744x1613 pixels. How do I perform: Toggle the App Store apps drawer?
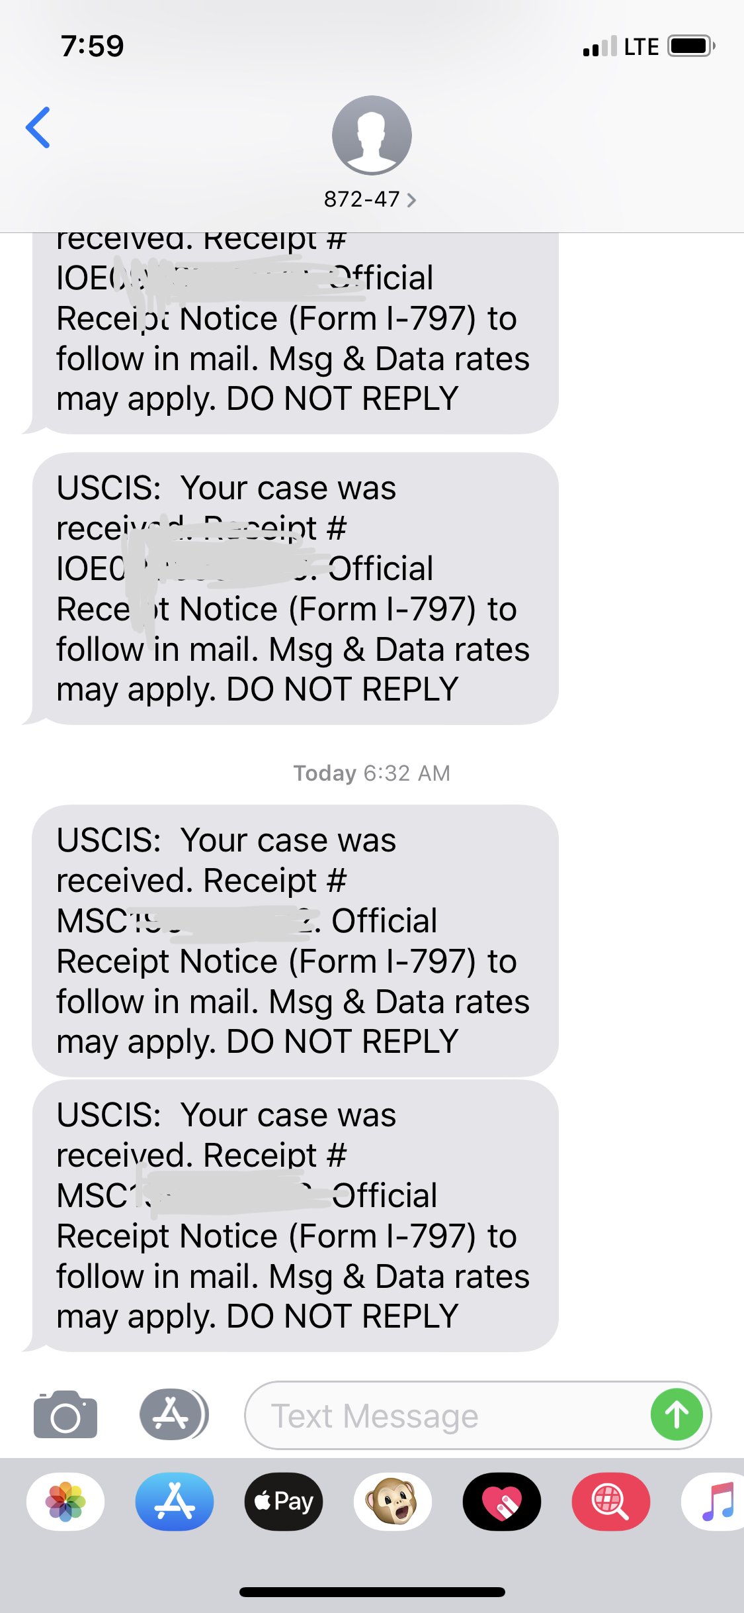[173, 1415]
